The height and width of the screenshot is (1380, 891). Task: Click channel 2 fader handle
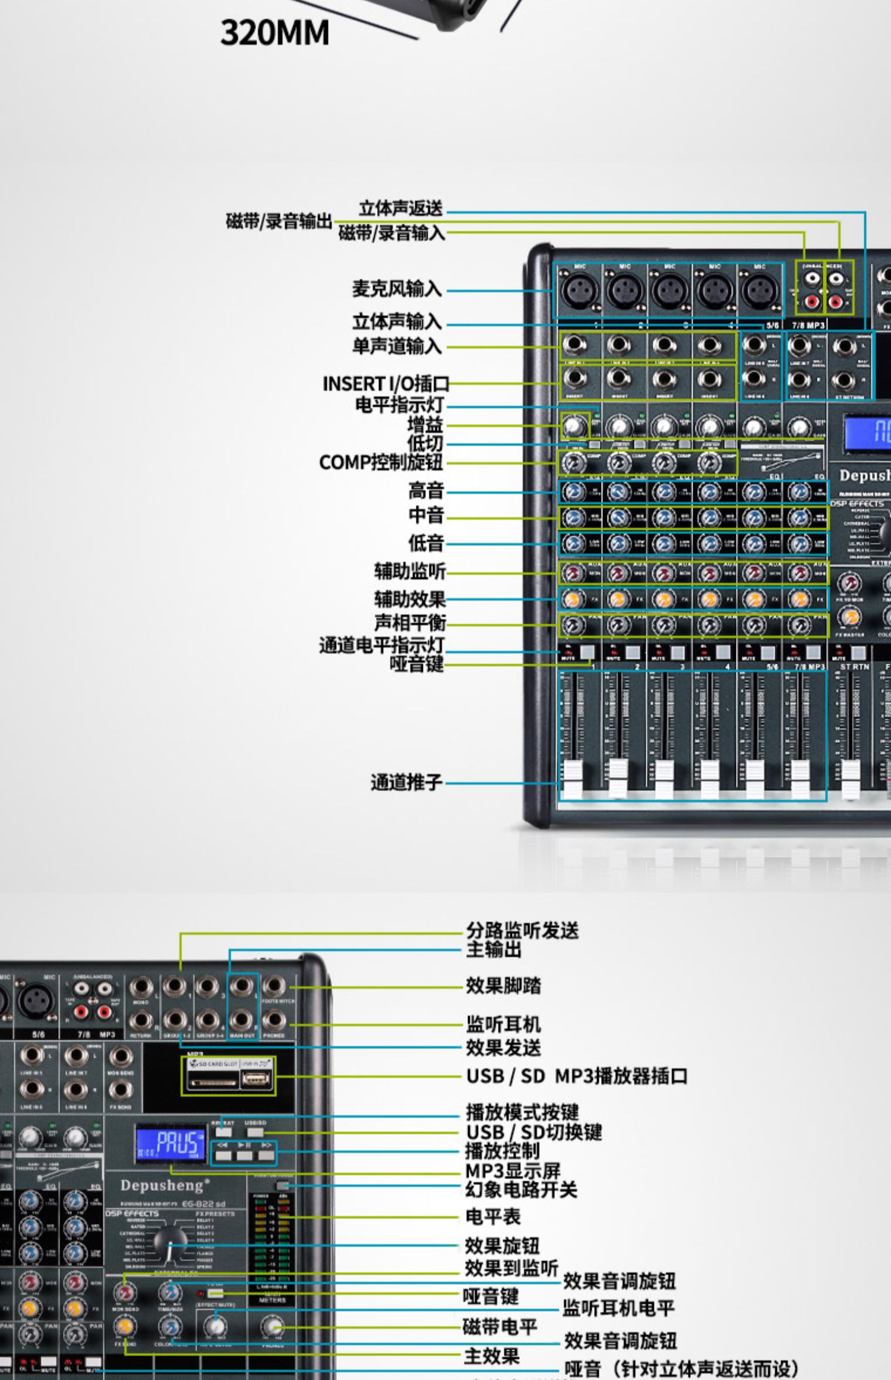click(618, 779)
